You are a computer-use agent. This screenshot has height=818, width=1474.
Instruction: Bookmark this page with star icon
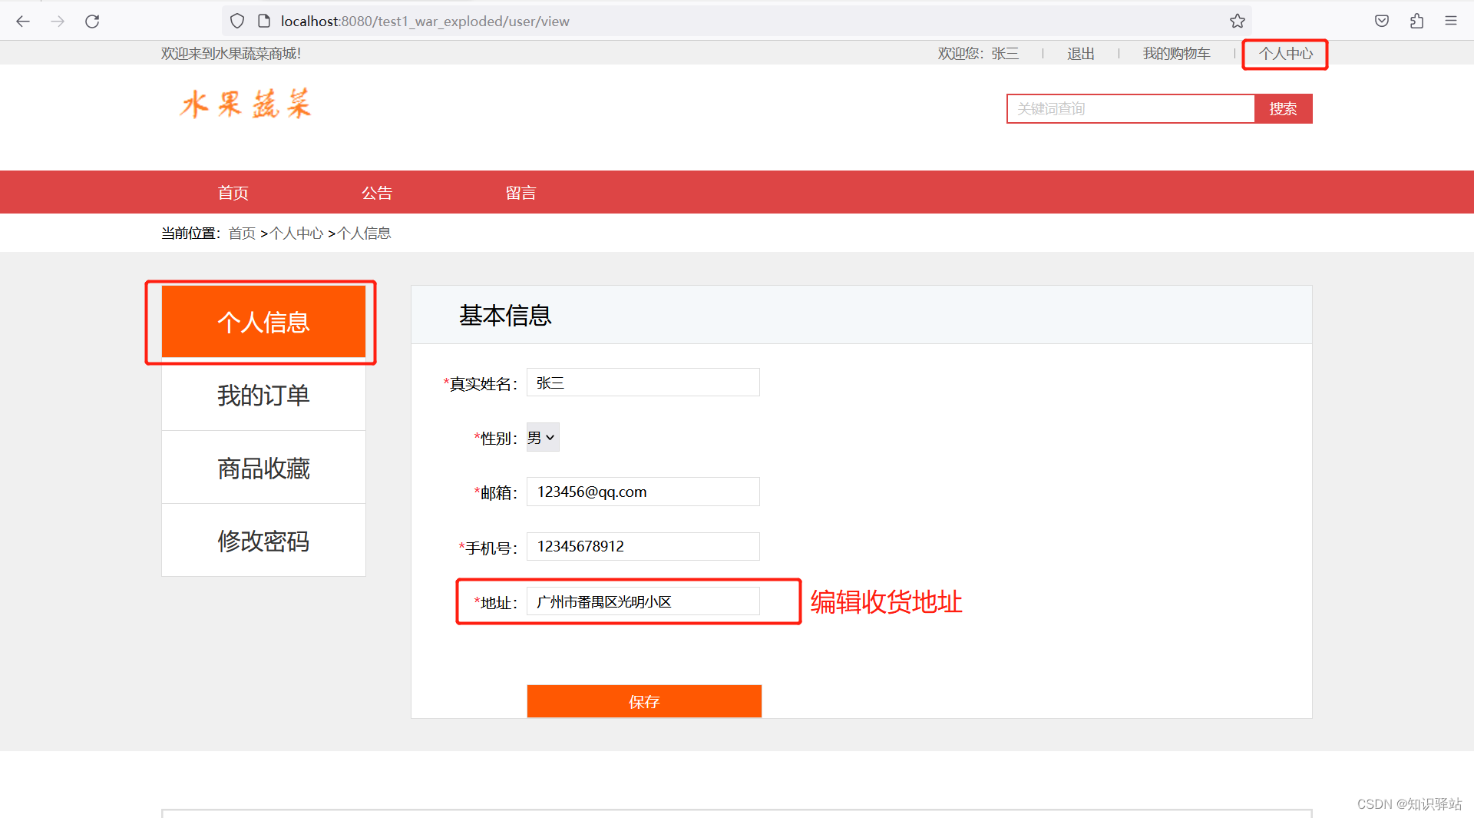pyautogui.click(x=1238, y=22)
